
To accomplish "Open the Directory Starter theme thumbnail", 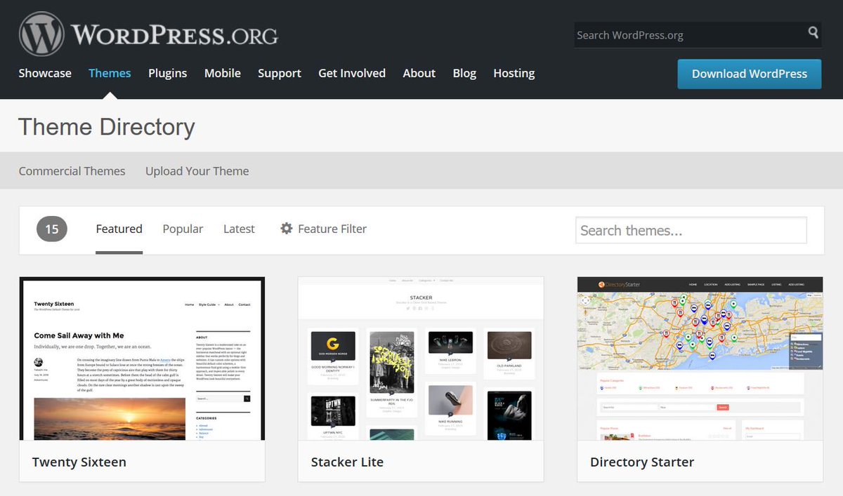I will tap(700, 358).
